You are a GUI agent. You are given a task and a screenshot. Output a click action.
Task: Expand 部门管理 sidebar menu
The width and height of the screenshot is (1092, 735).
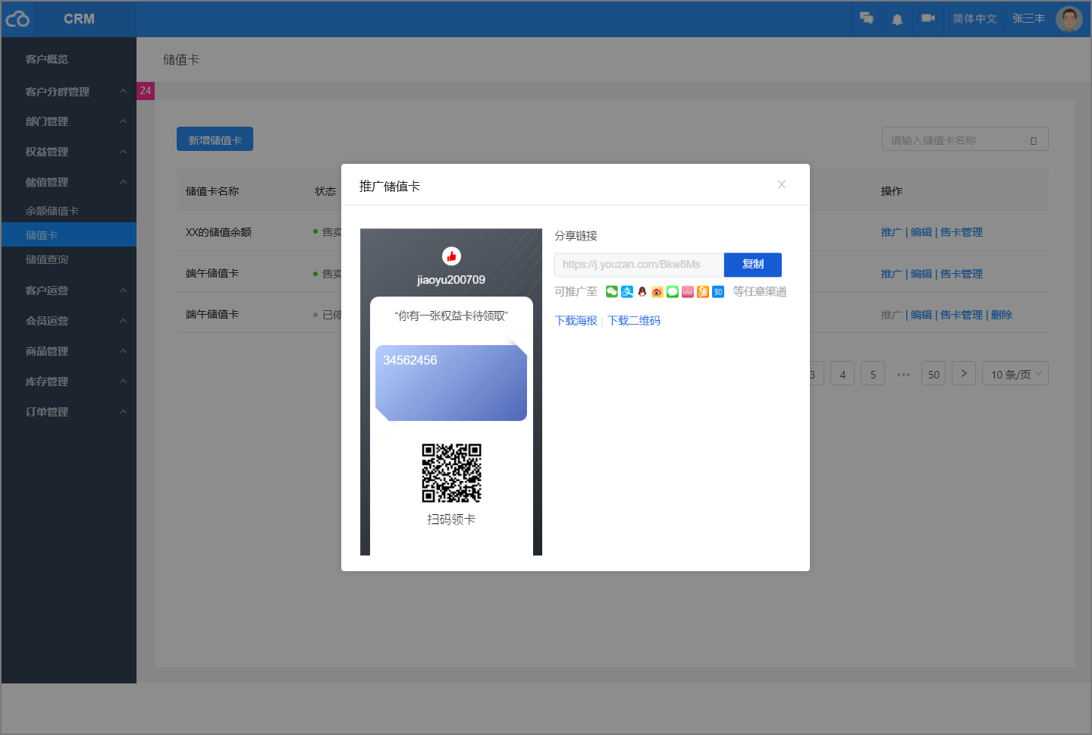(69, 121)
